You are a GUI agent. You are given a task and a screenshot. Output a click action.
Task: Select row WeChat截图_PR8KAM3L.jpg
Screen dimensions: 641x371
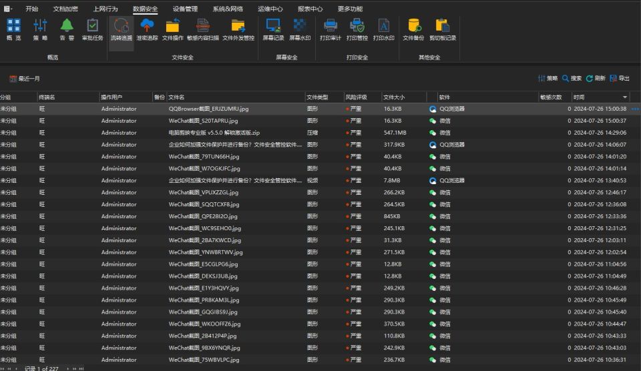(x=320, y=300)
